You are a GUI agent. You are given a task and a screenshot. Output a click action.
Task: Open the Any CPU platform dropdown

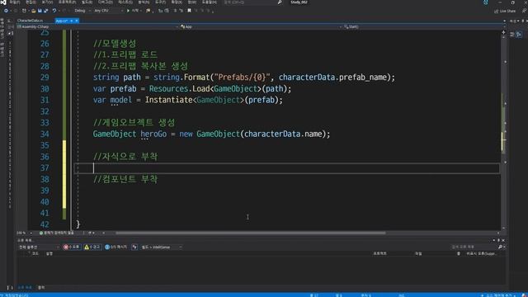[108, 11]
